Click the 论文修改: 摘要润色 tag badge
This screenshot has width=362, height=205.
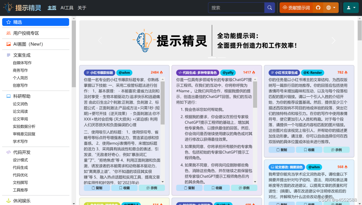pos(287,167)
